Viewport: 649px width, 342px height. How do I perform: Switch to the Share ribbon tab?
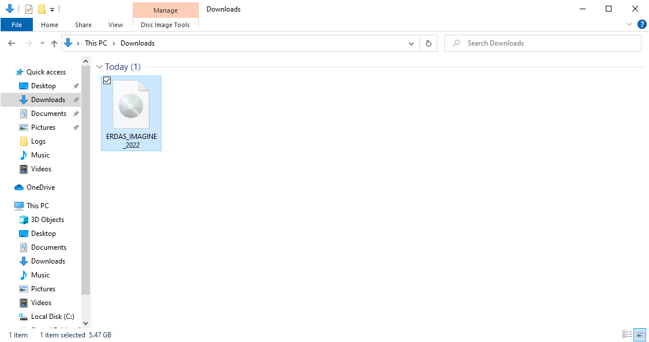83,25
